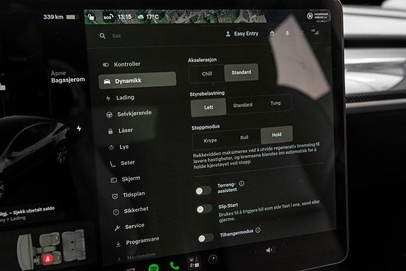This screenshot has width=406, height=271.
Task: Tap the charging lightning bolt on car
Action: pos(79,128)
